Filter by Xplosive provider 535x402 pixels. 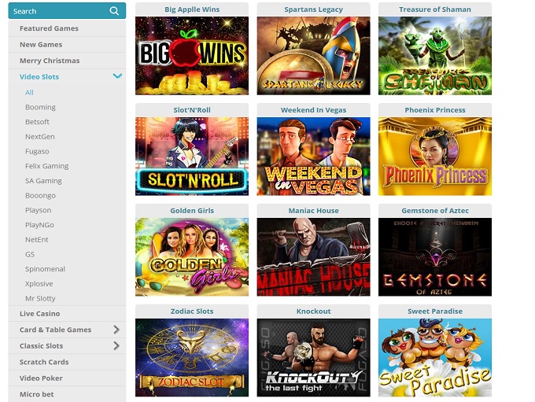39,283
